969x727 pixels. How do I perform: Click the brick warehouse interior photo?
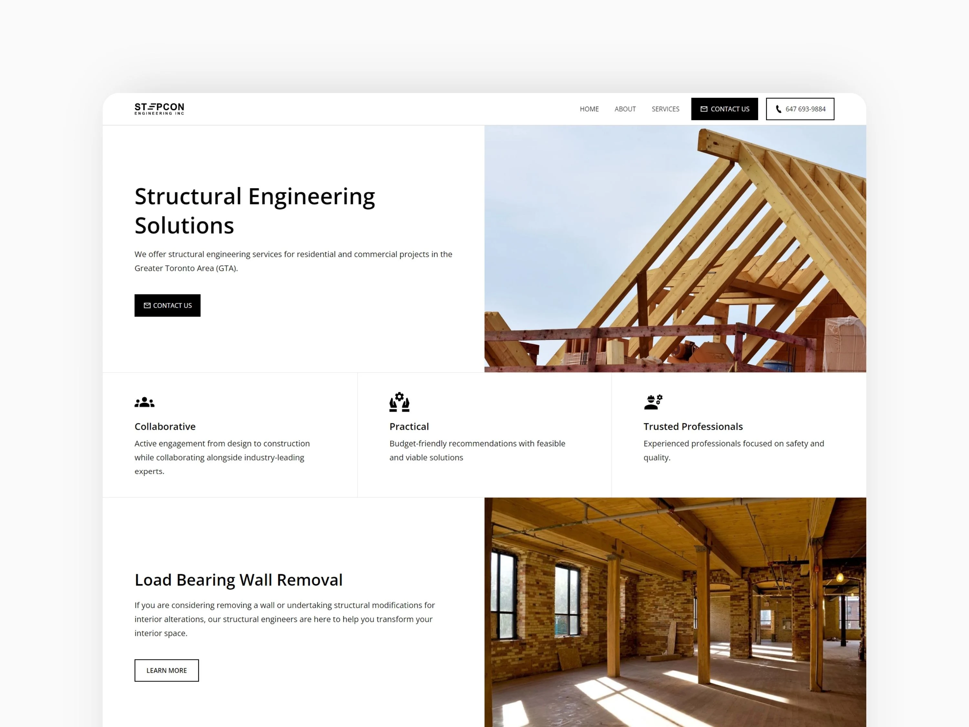coord(675,612)
